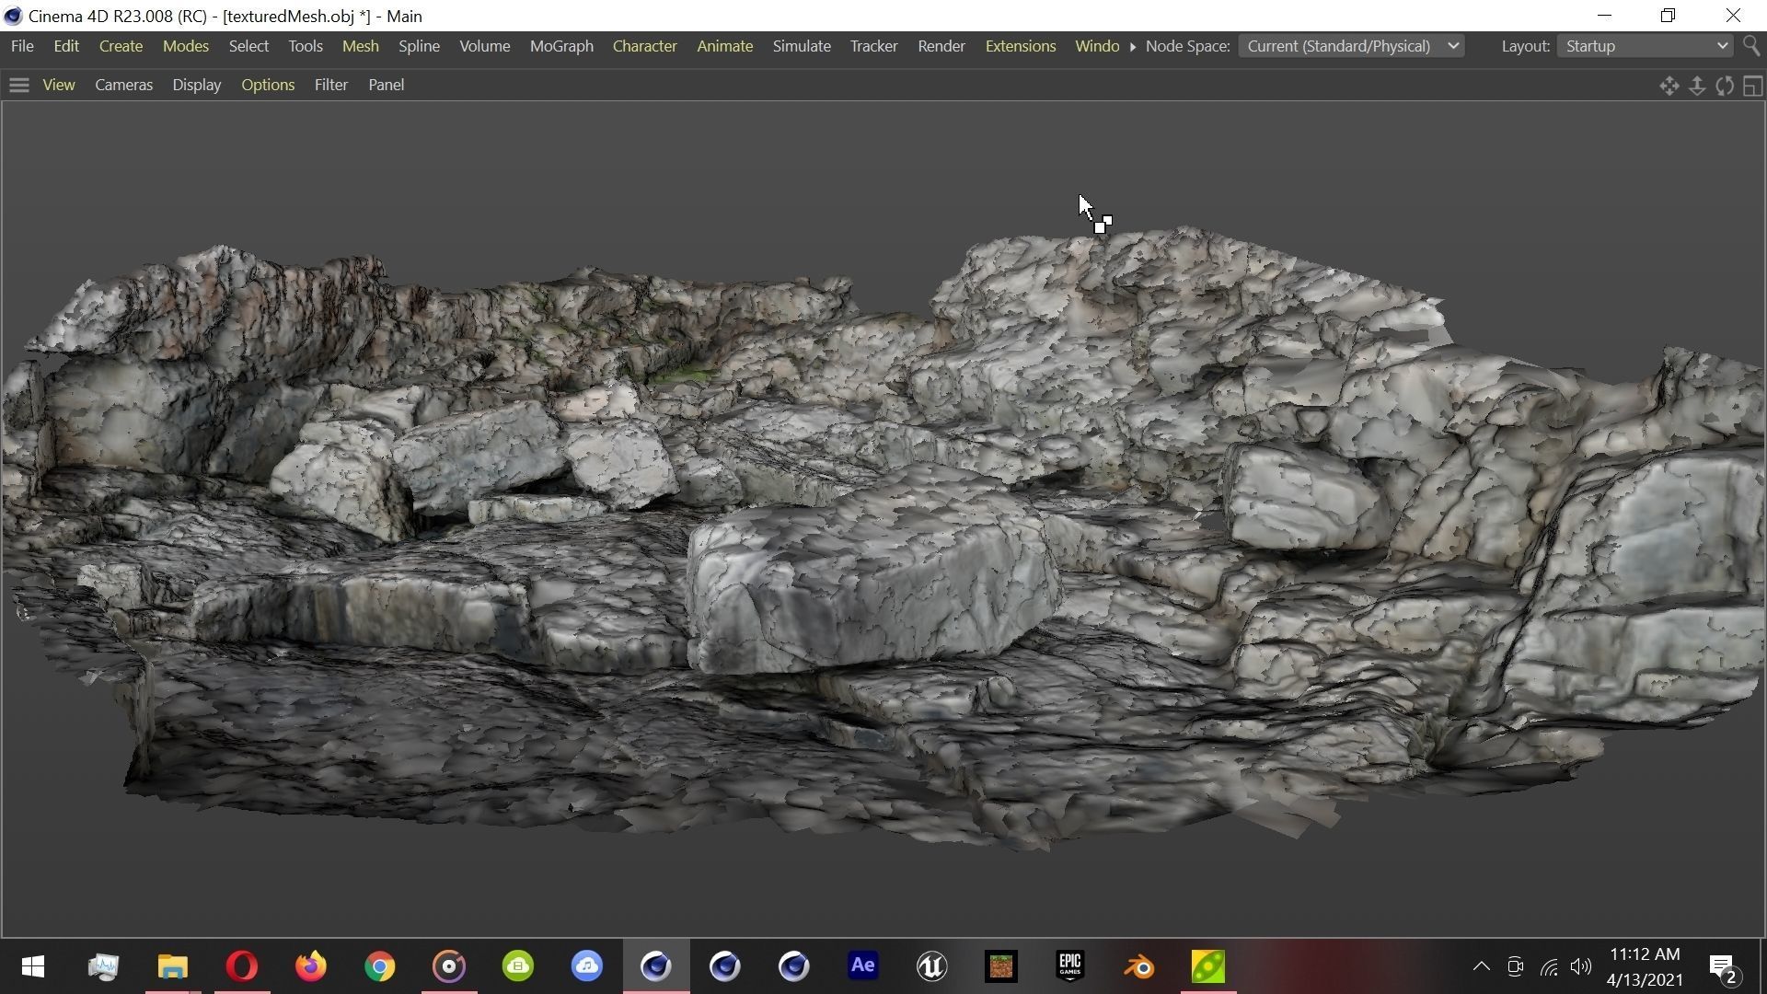Click the viewport pan (move camera) icon
Viewport: 1767px width, 994px height.
pyautogui.click(x=1669, y=86)
